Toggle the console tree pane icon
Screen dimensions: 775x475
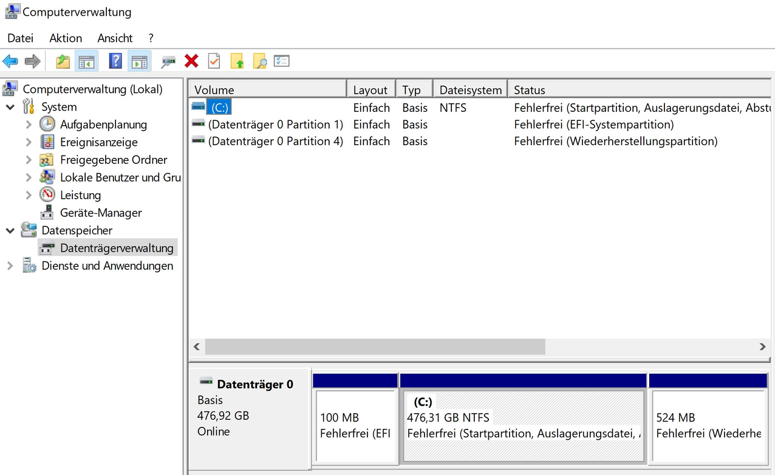pyautogui.click(x=86, y=61)
